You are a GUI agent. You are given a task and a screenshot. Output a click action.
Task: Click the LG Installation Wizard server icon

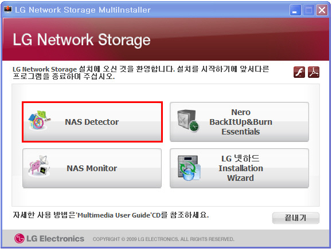pyautogui.click(x=189, y=168)
